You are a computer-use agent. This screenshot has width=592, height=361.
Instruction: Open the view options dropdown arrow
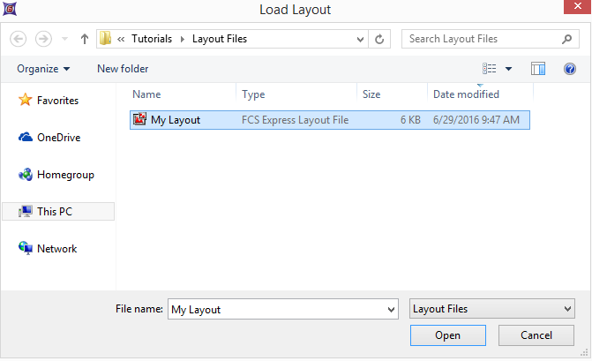(x=508, y=69)
